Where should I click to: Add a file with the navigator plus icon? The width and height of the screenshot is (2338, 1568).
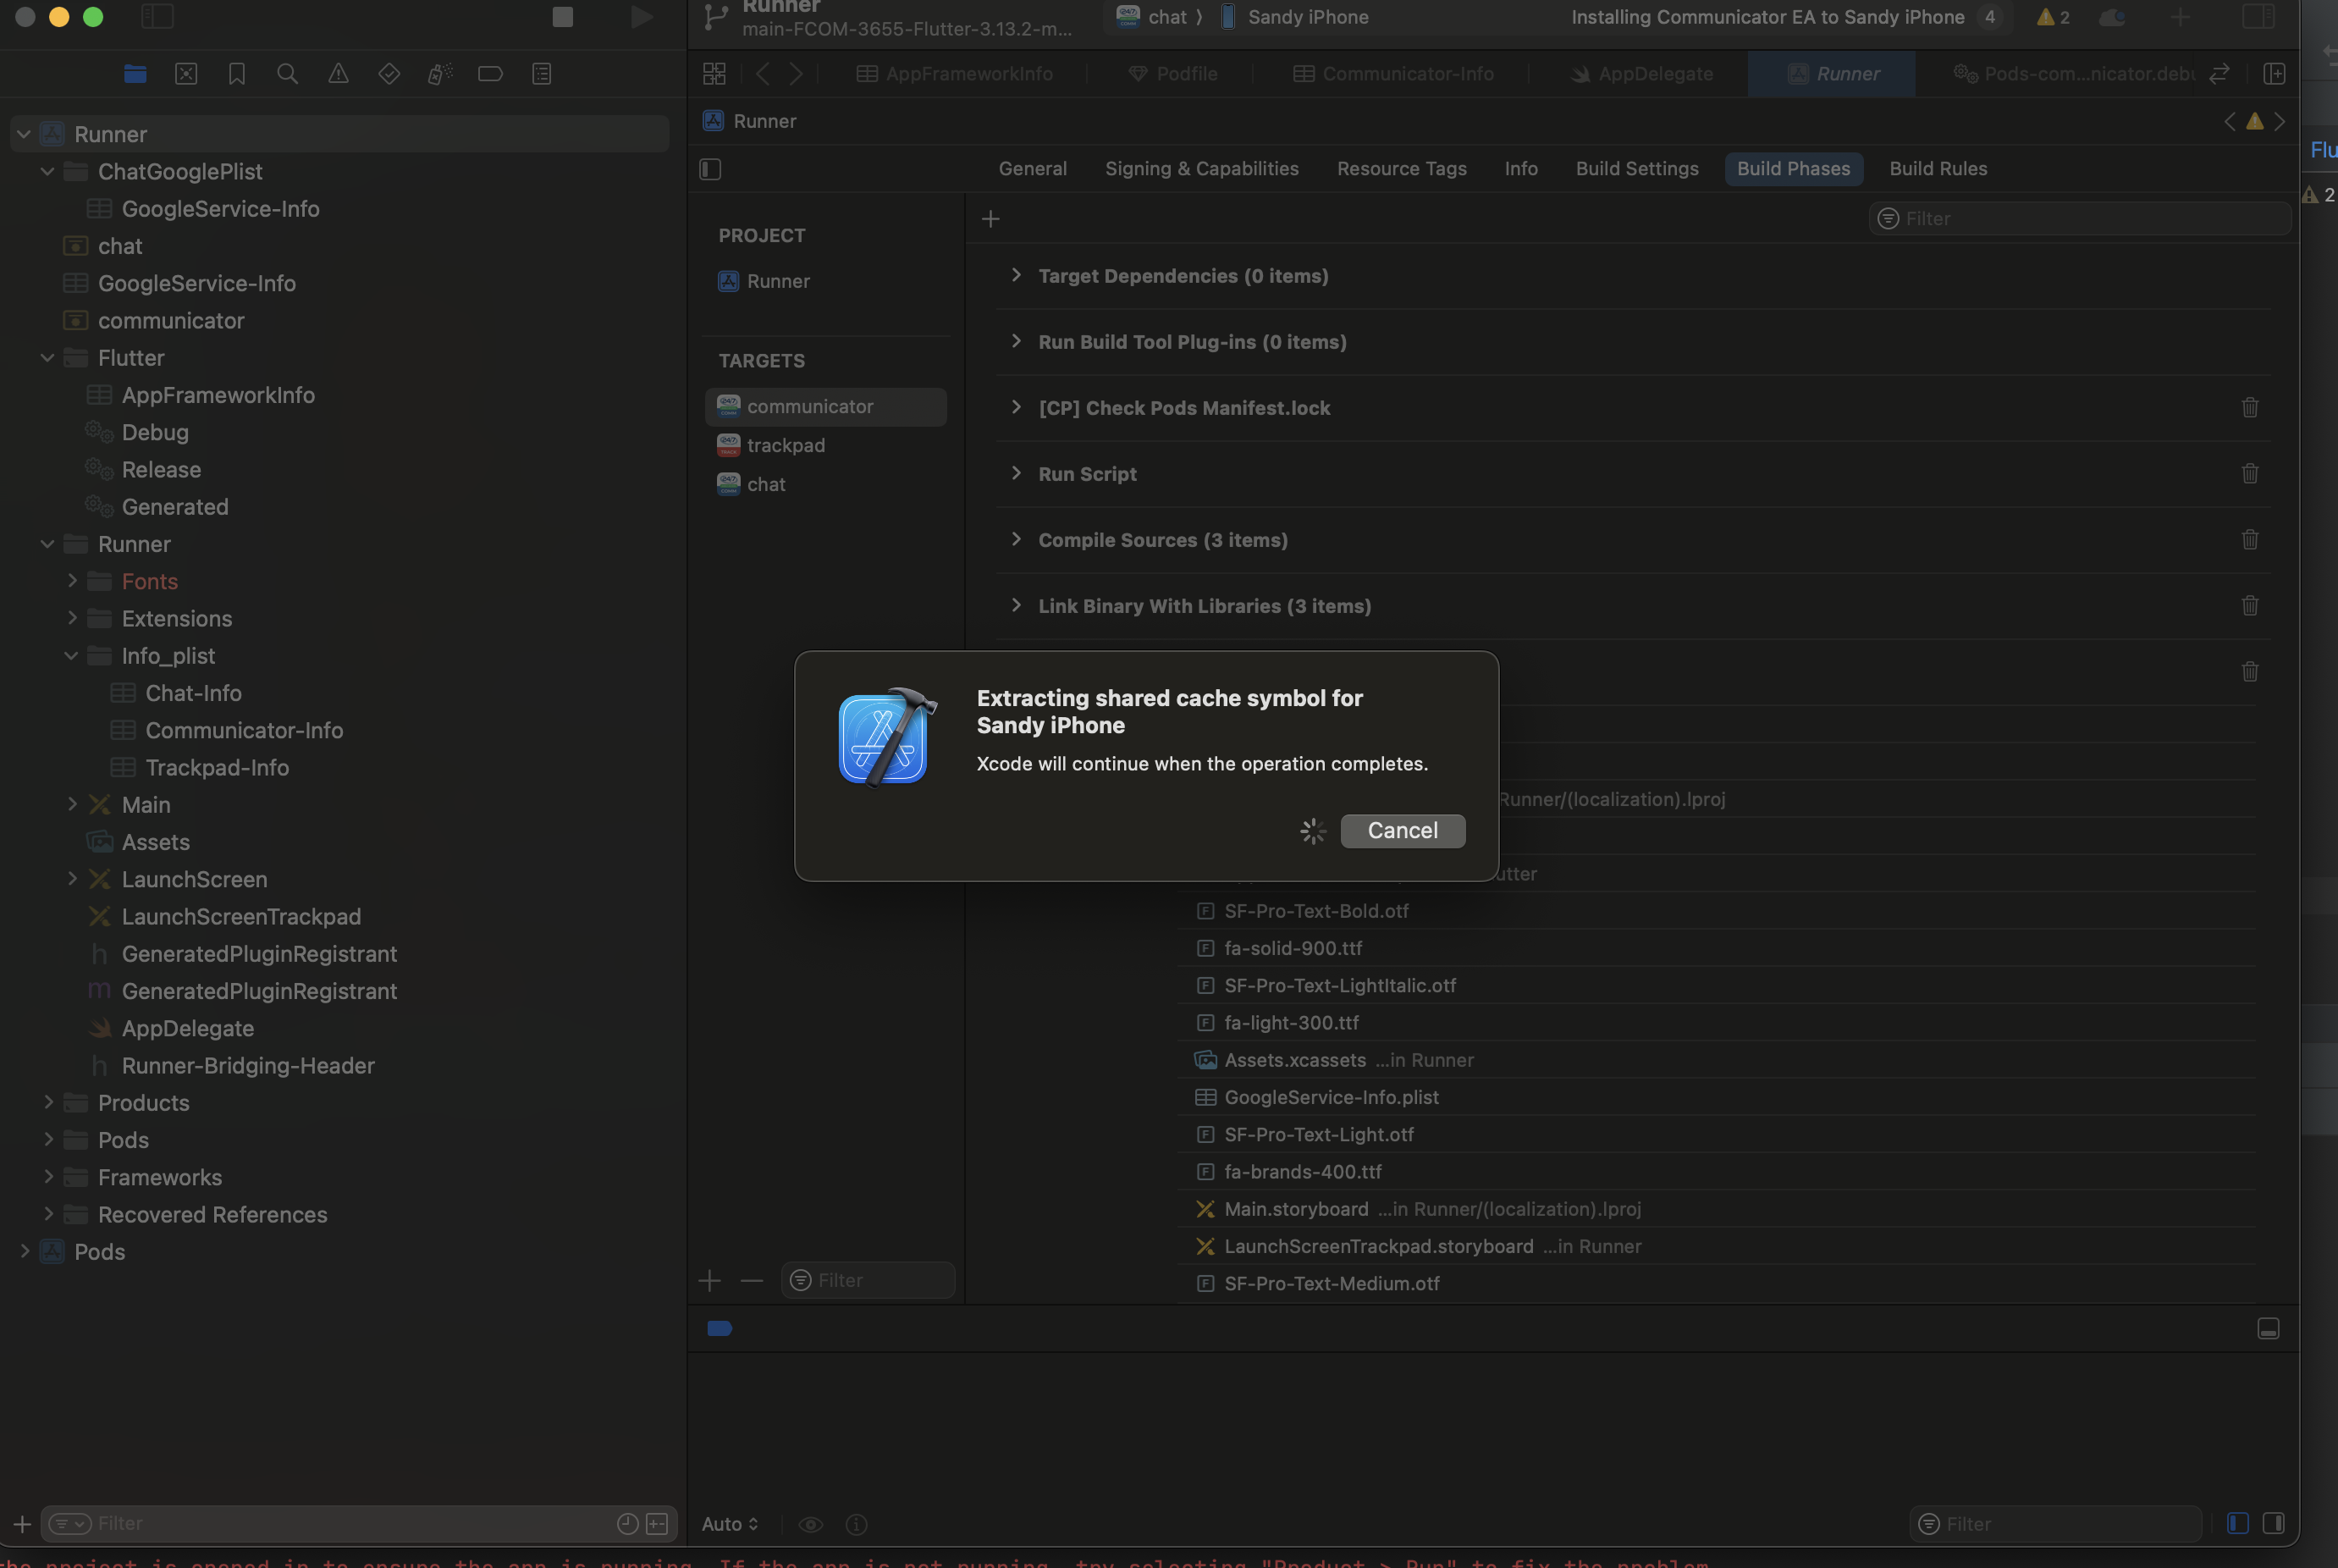[x=22, y=1524]
